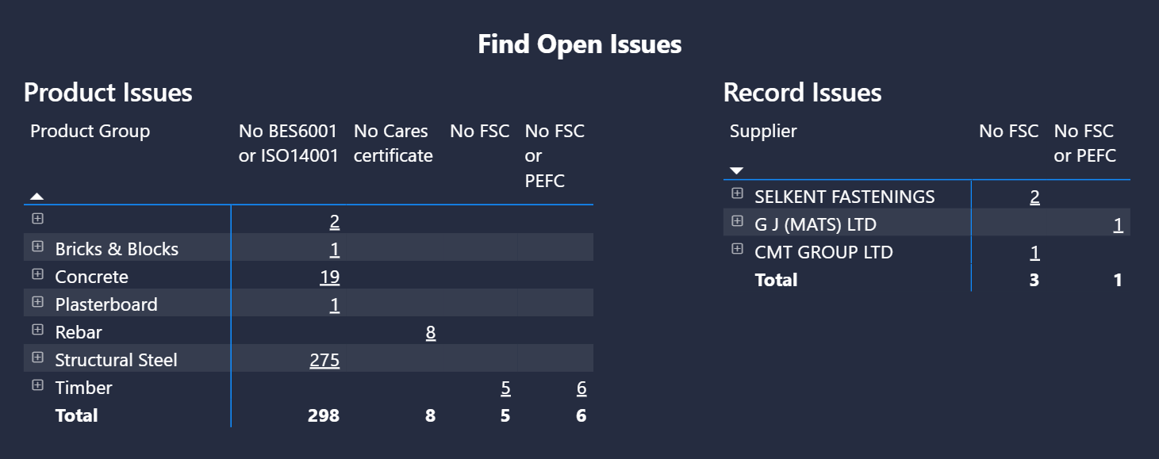The height and width of the screenshot is (459, 1159).
Task: Expand the CMT GROUP LTD supplier
Action: coord(737,249)
